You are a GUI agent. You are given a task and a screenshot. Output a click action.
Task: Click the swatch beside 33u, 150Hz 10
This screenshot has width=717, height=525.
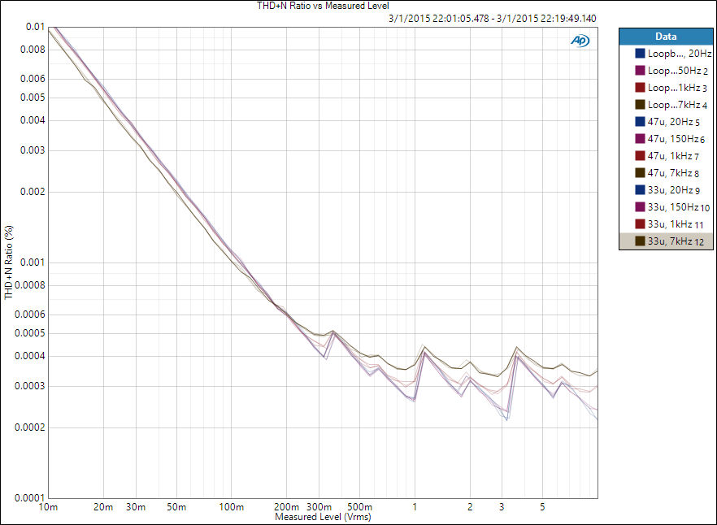click(641, 207)
